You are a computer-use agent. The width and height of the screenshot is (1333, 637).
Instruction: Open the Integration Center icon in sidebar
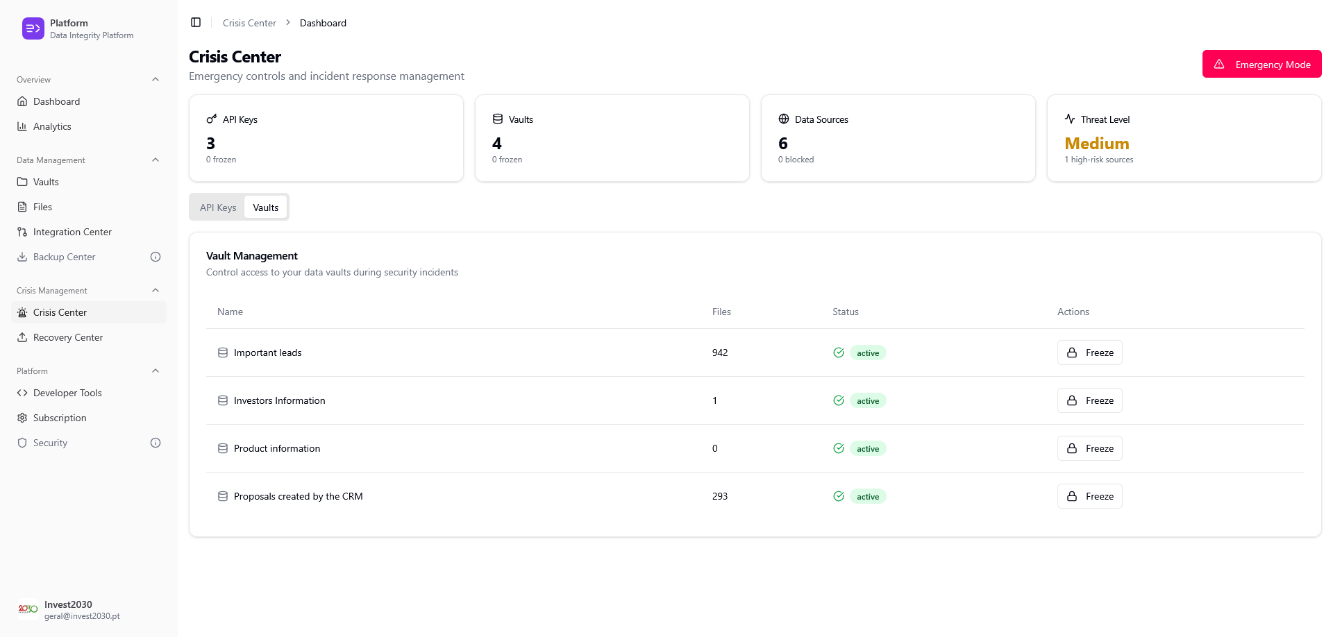(22, 232)
